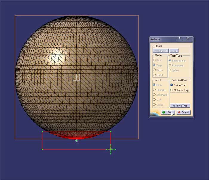Choose the Brush mode option
Viewport: 209px width, 180px height.
click(154, 70)
